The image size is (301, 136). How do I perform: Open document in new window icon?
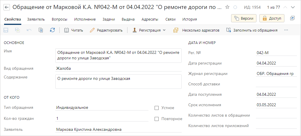coord(292,18)
